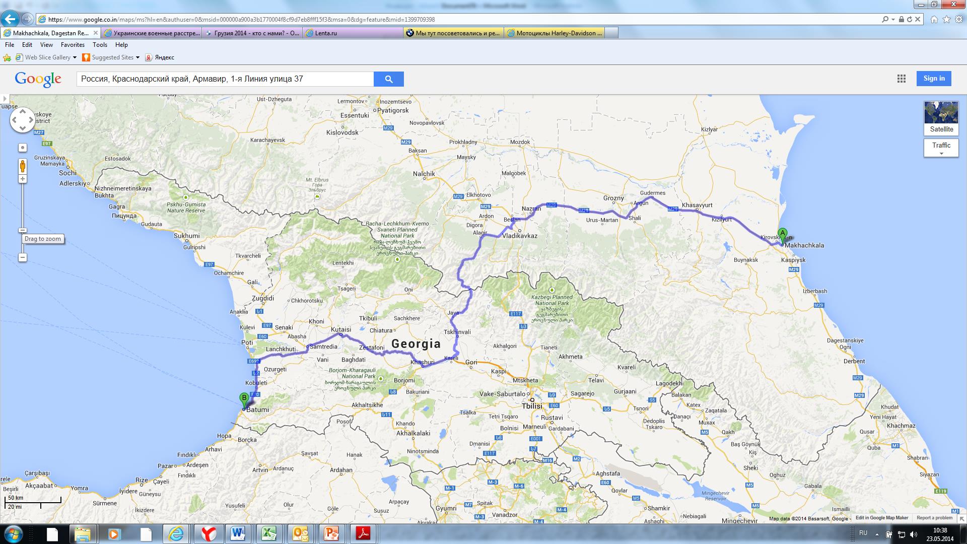
Task: Open the Suggested Sites dropdown
Action: pos(137,57)
